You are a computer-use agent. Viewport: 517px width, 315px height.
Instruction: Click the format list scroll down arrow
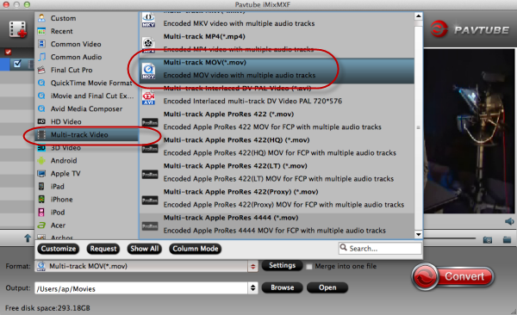419,235
